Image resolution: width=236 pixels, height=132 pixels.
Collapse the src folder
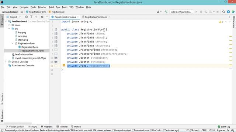tap(9, 29)
